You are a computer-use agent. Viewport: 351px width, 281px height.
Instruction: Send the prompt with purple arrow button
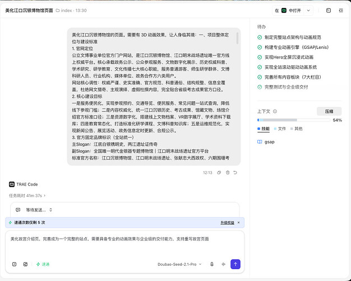pyautogui.click(x=235, y=264)
